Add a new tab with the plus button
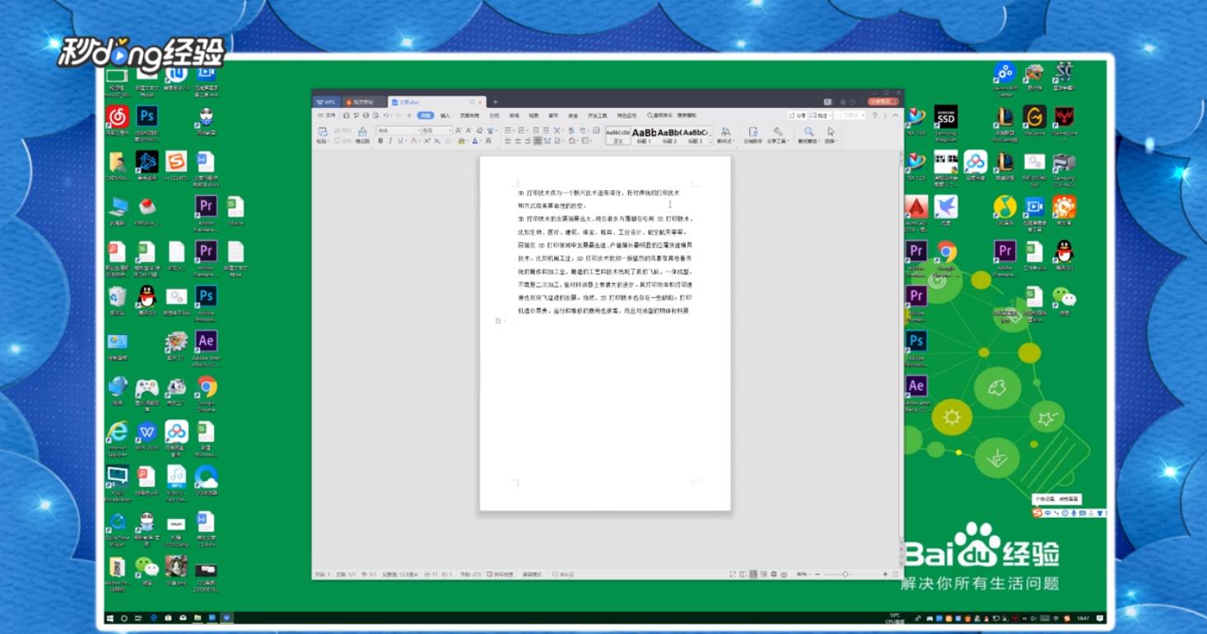This screenshot has height=634, width=1207. point(496,102)
